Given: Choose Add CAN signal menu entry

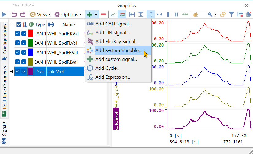Looking at the screenshot, I should pyautogui.click(x=118, y=24).
